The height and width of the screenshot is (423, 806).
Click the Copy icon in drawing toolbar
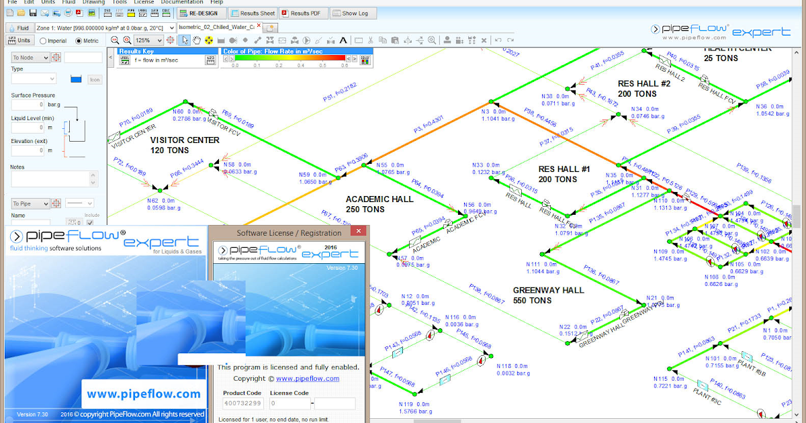pos(382,40)
